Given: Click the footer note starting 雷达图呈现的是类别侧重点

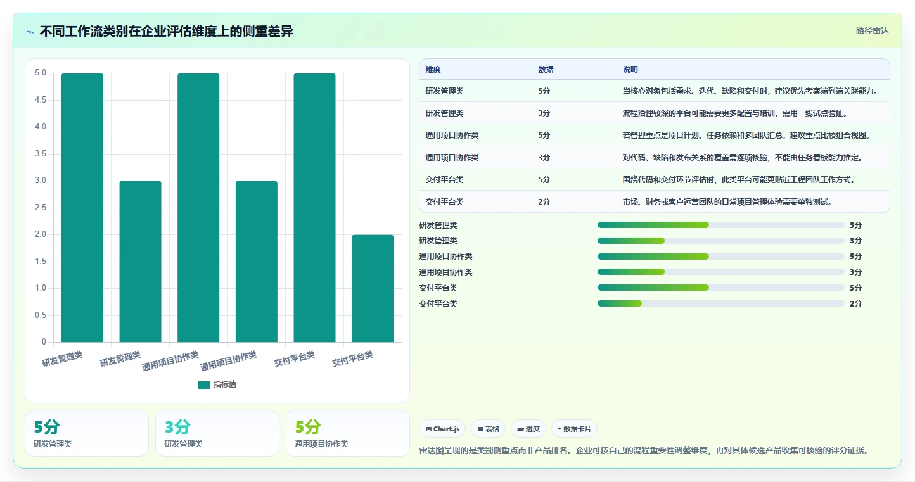Looking at the screenshot, I should pyautogui.click(x=643, y=451).
